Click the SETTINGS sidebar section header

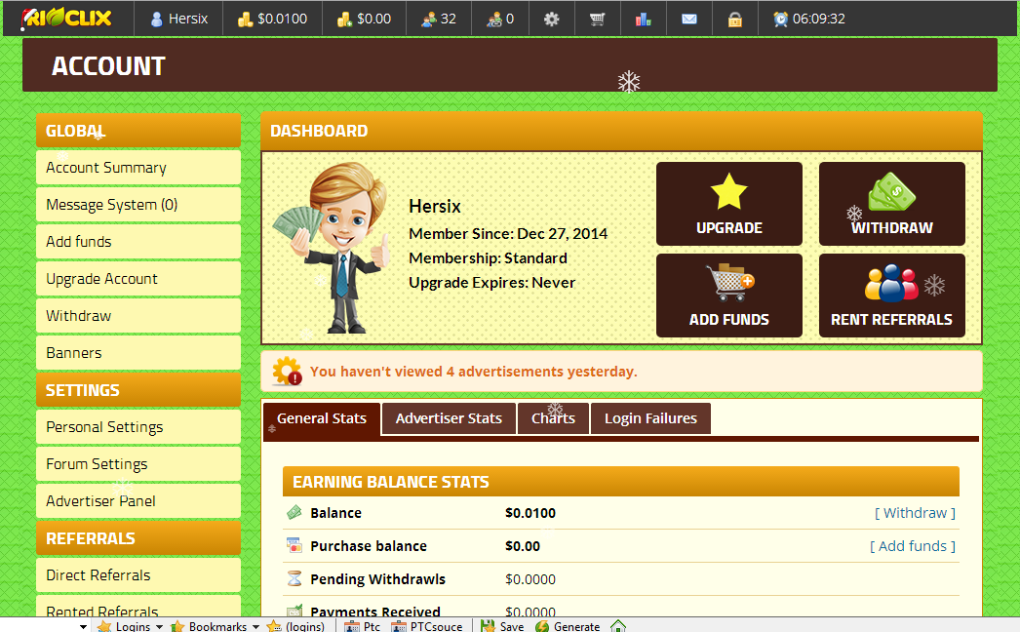pos(138,390)
